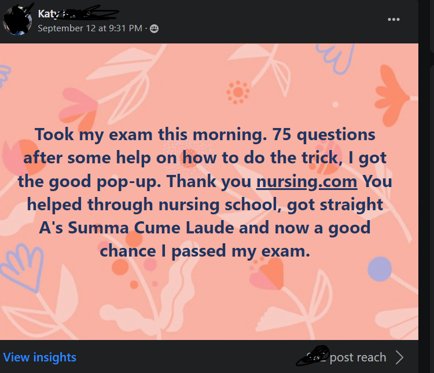
Task: Click the orange dotted circle decoration
Action: [238, 92]
